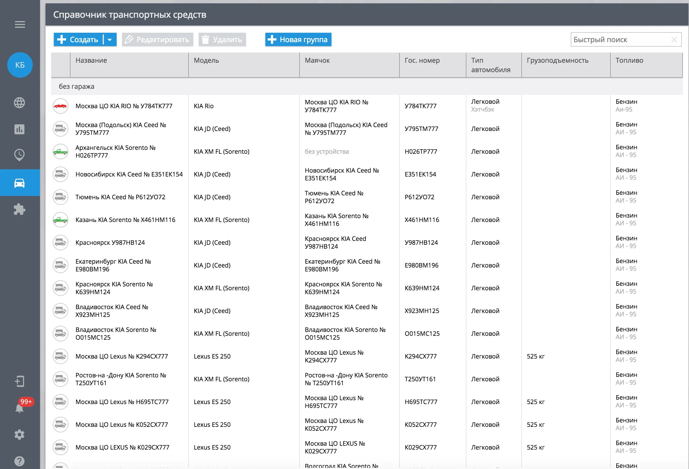Click the logout door icon in the sidebar

pos(19,381)
